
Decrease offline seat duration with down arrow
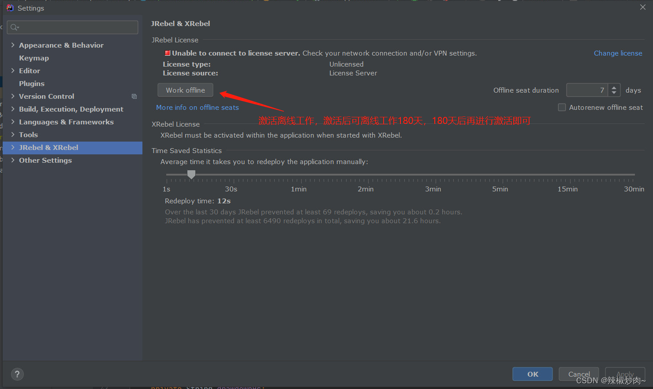tap(614, 93)
